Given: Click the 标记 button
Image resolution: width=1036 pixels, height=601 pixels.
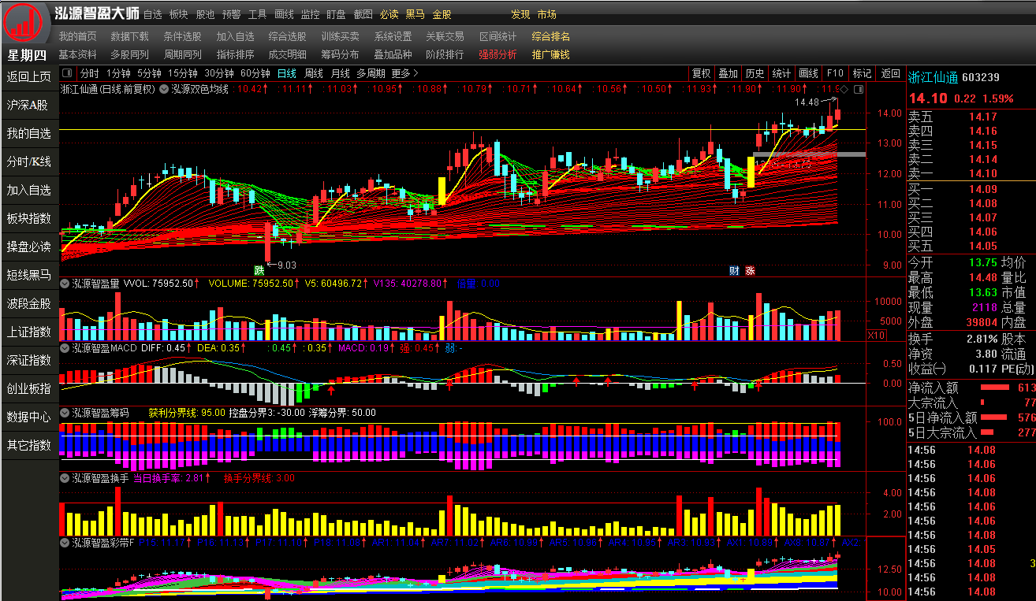Looking at the screenshot, I should [x=863, y=73].
